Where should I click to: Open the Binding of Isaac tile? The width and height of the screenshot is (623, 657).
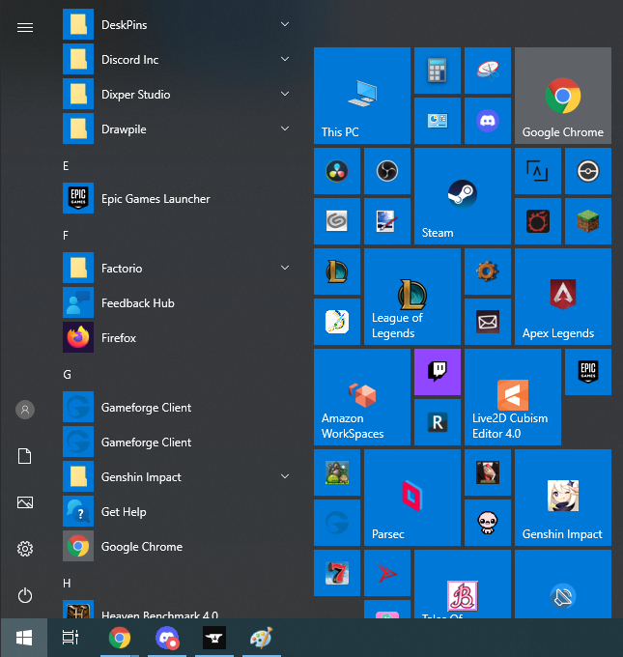point(488,523)
